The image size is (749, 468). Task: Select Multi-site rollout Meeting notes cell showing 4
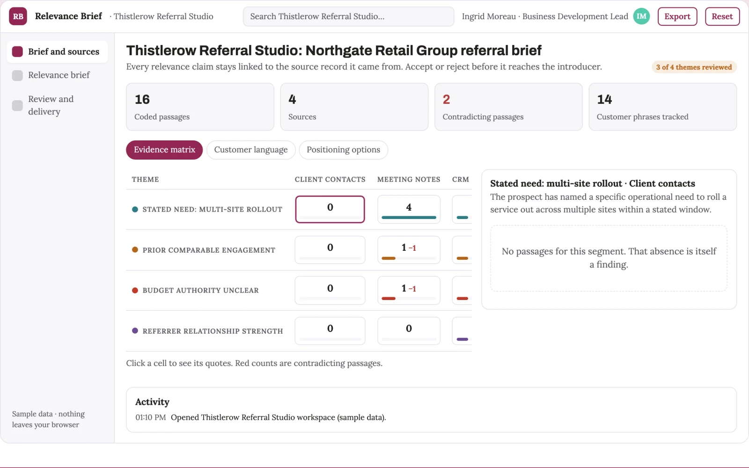point(409,209)
